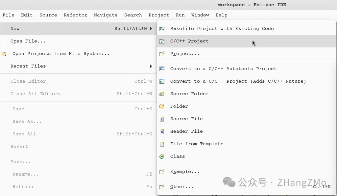Click the Open Projects from File System folder icon
This screenshot has width=337, height=196.
click(x=4, y=54)
